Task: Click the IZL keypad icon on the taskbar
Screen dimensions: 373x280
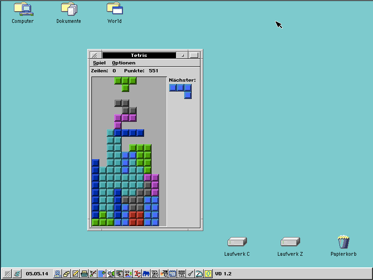Action: (x=182, y=274)
